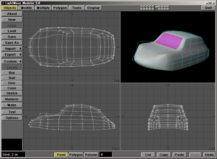Open the Display tab
217x159 pixels.
pyautogui.click(x=93, y=8)
